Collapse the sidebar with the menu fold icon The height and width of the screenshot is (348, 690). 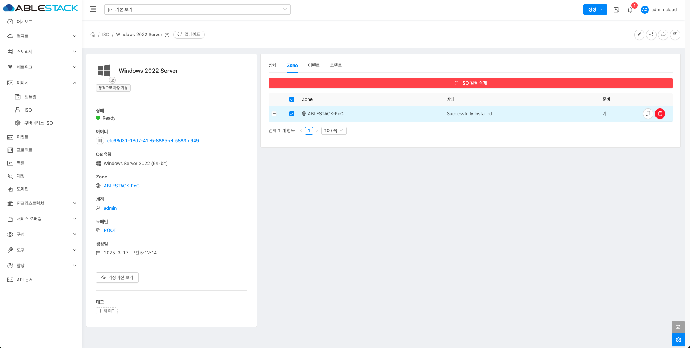coord(93,9)
